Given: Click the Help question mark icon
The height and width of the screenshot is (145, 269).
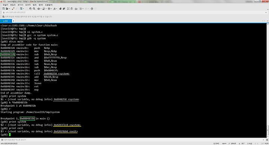Looking at the screenshot, I should [92, 9].
